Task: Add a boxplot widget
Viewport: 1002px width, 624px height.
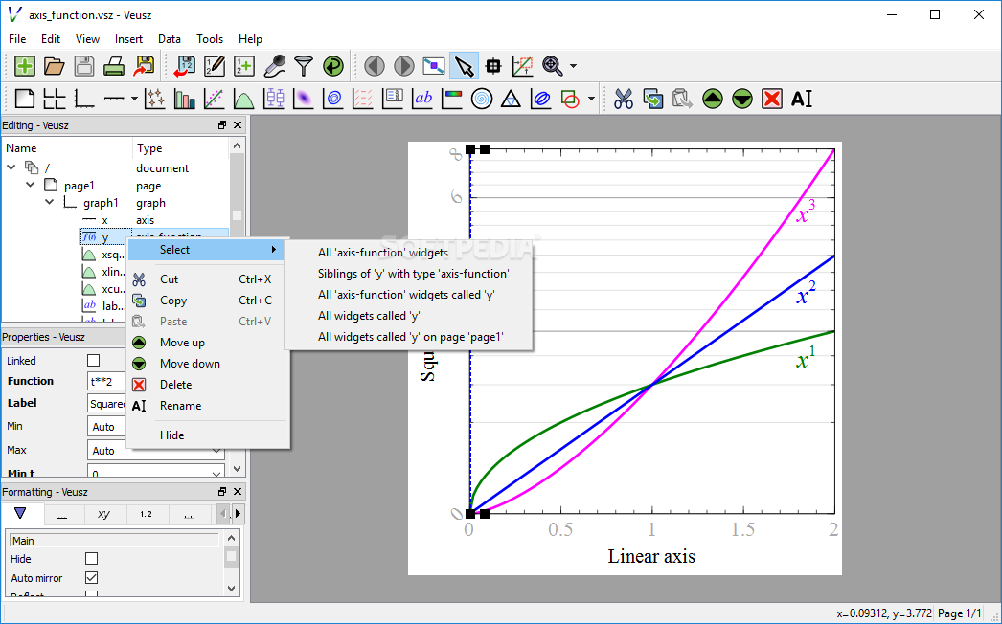Action: [x=274, y=99]
